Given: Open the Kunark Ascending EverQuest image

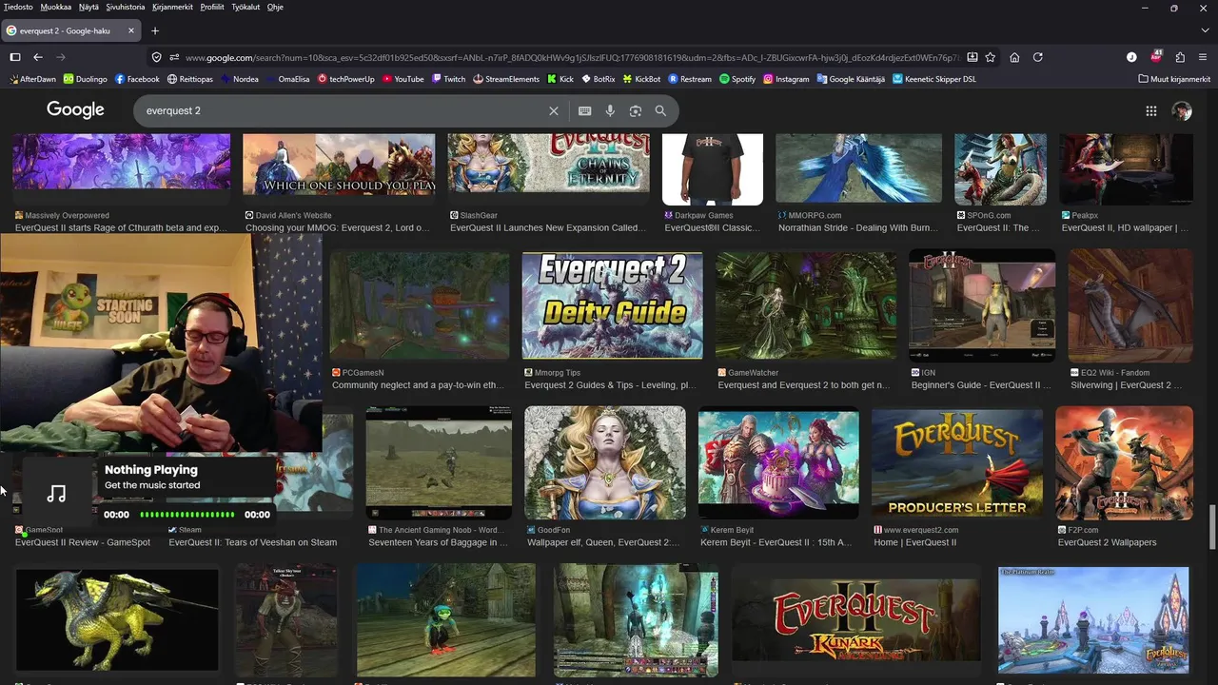Looking at the screenshot, I should pos(856,618).
